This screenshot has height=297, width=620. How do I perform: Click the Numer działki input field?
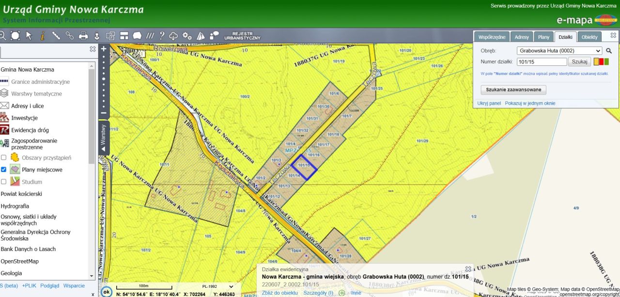pos(542,62)
